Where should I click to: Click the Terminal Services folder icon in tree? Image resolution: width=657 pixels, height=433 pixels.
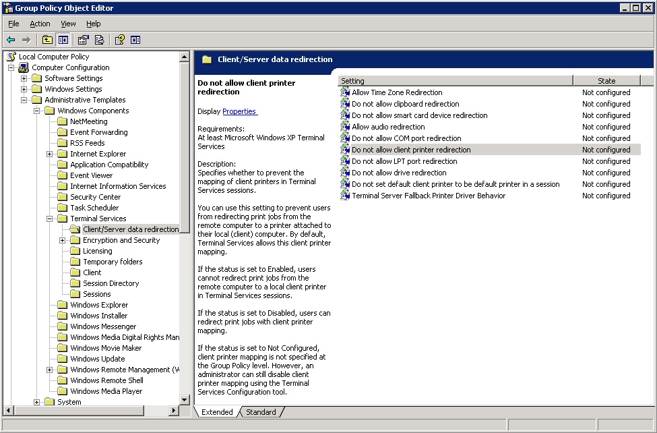tap(63, 219)
